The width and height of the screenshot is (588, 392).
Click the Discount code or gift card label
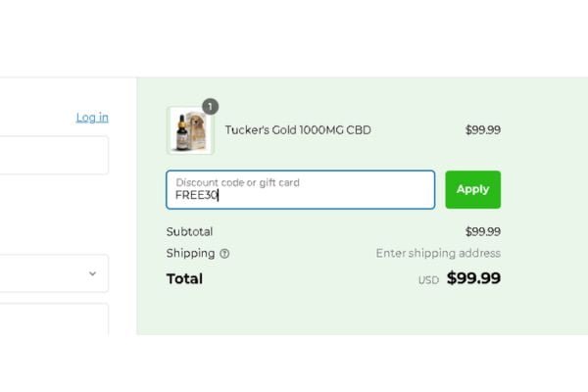(x=237, y=182)
